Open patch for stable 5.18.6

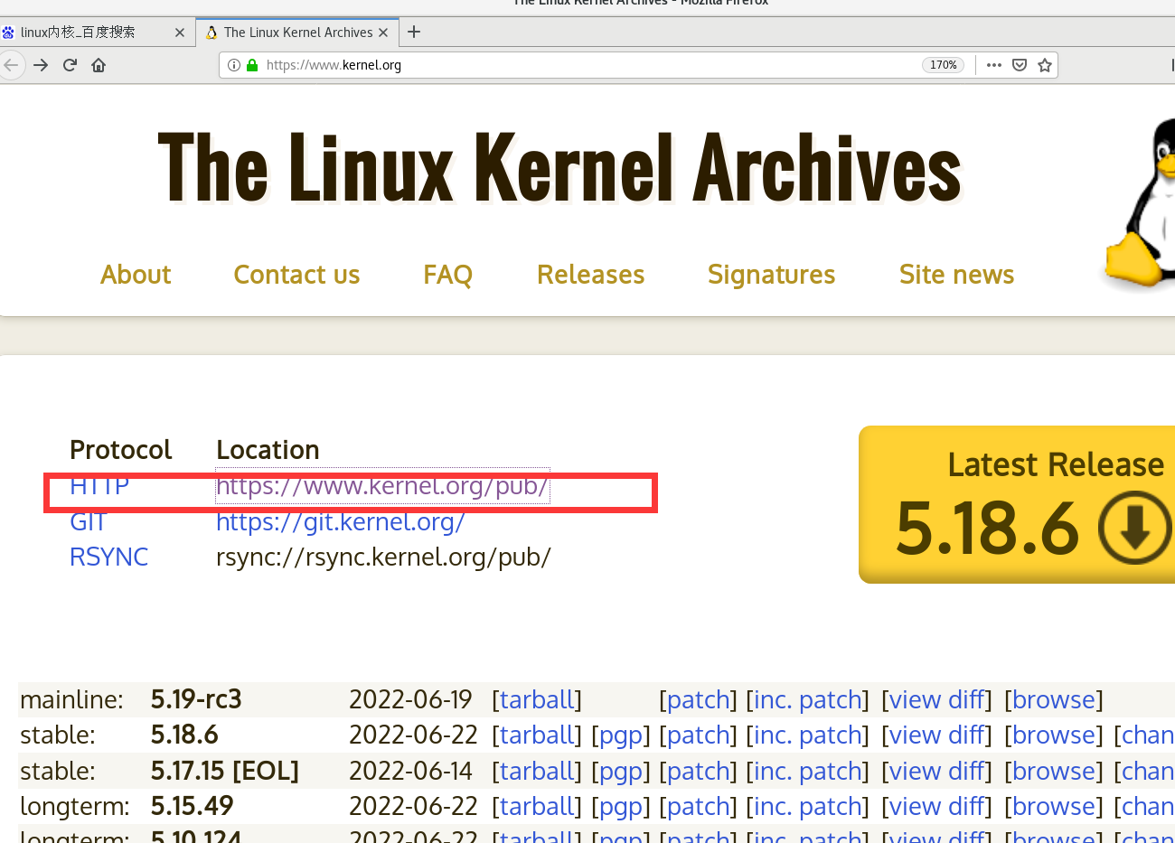pos(698,735)
